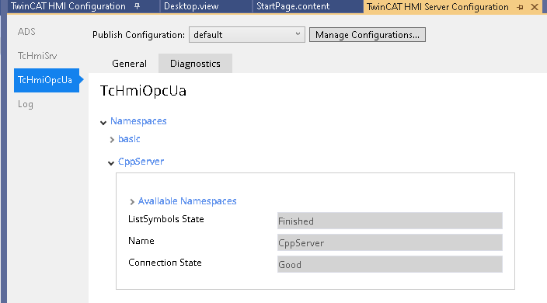Click the Namespaces link

[x=138, y=121]
